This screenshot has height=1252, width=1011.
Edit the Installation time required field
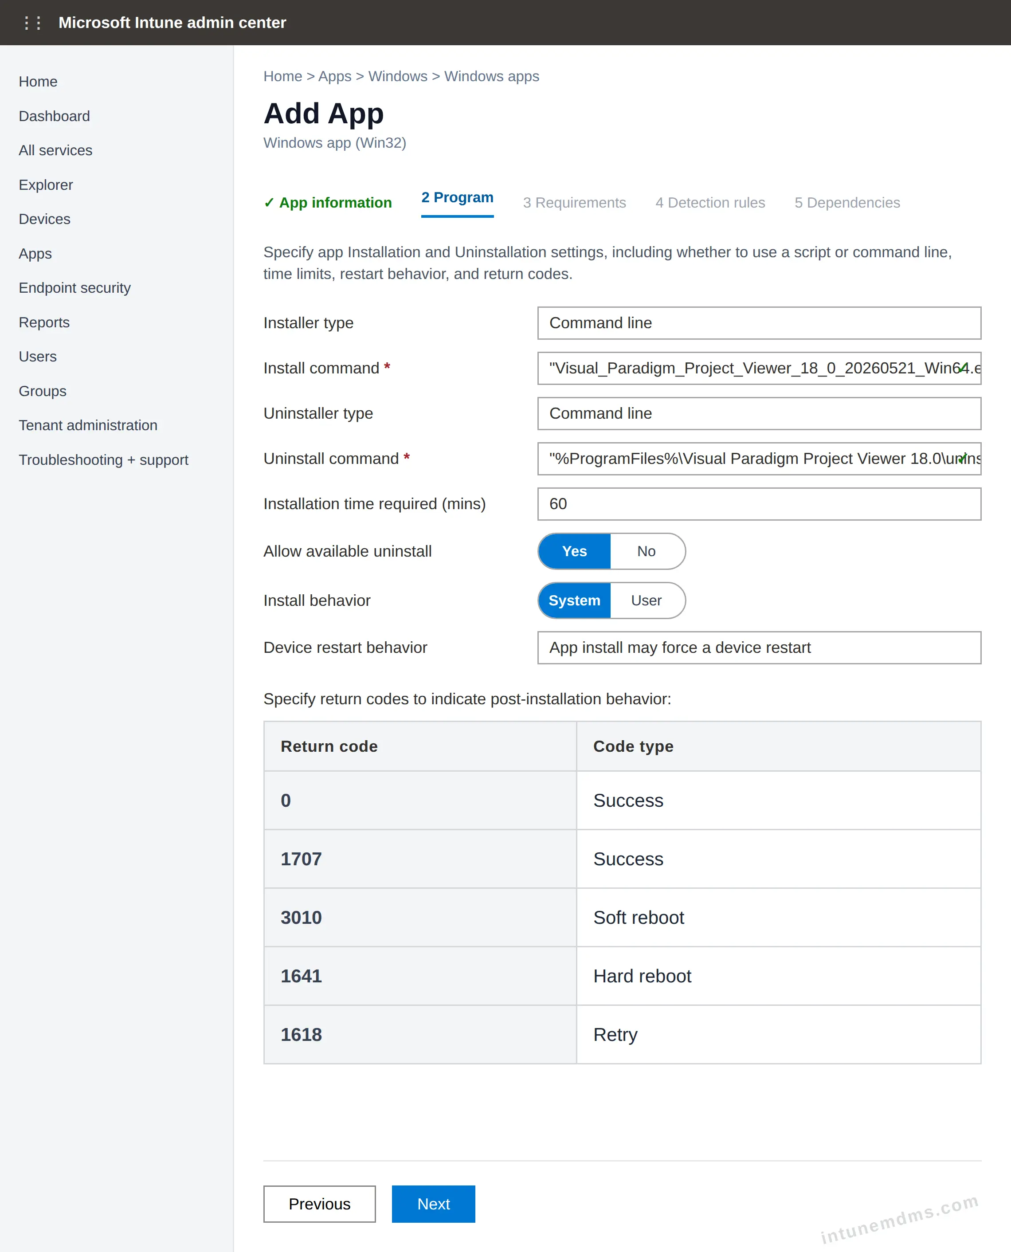pyautogui.click(x=759, y=504)
